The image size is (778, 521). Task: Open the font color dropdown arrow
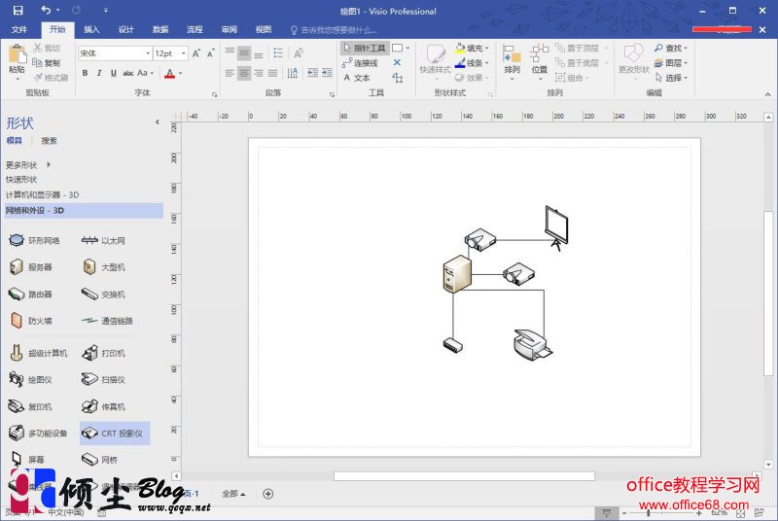tap(181, 73)
